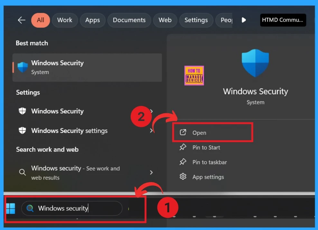
Task: Click the Windows Start button on taskbar
Action: [11, 208]
